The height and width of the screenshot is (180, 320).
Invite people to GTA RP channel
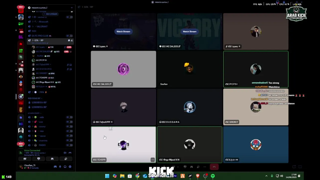(72, 40)
